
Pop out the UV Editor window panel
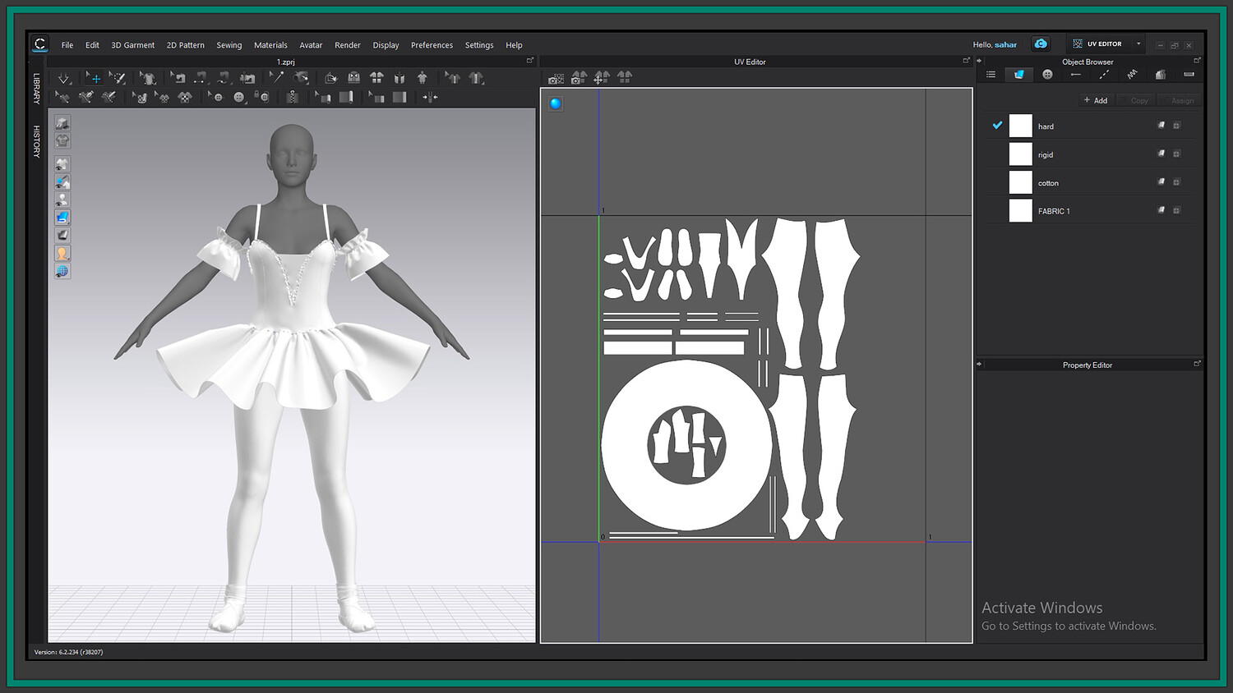(x=966, y=61)
